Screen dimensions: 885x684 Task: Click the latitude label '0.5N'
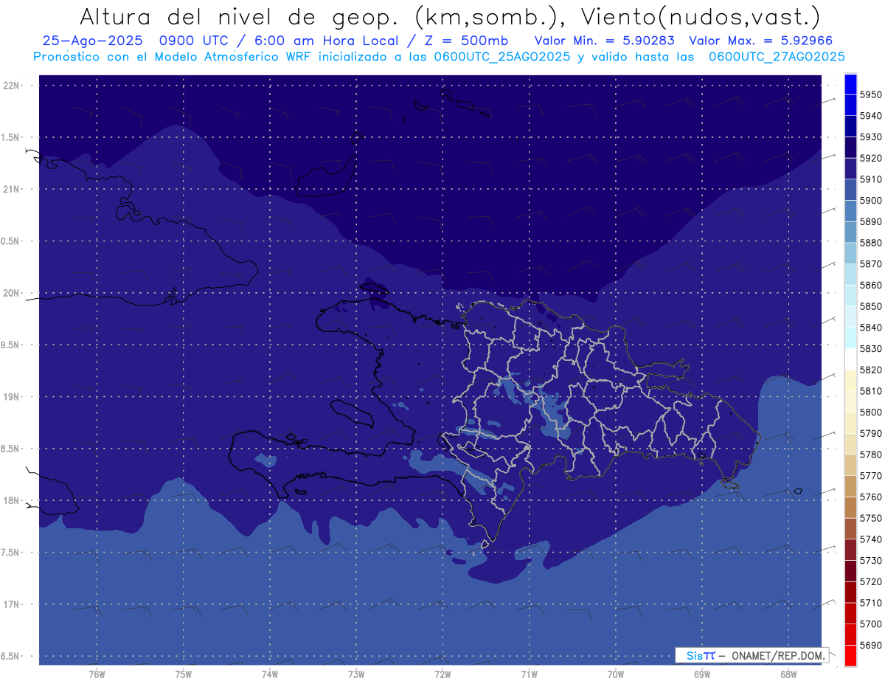click(x=11, y=241)
